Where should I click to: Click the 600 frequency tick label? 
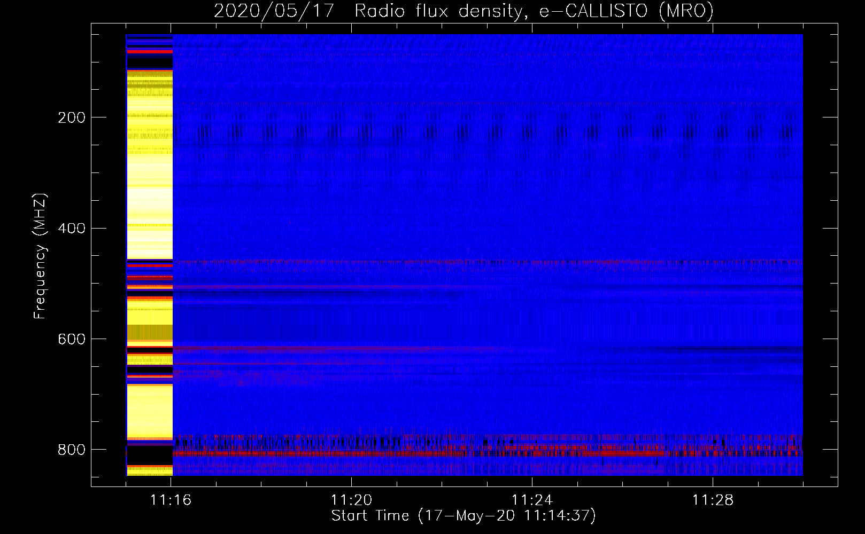[72, 339]
